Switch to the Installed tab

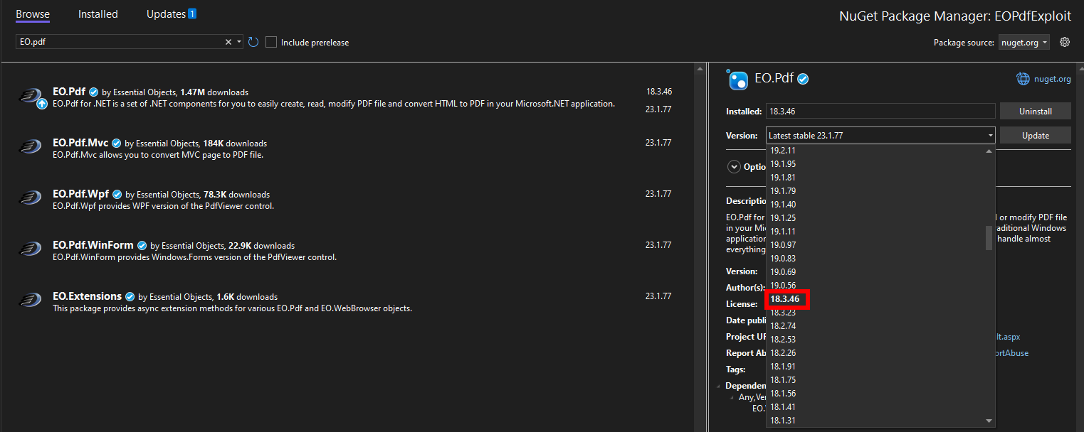(98, 13)
